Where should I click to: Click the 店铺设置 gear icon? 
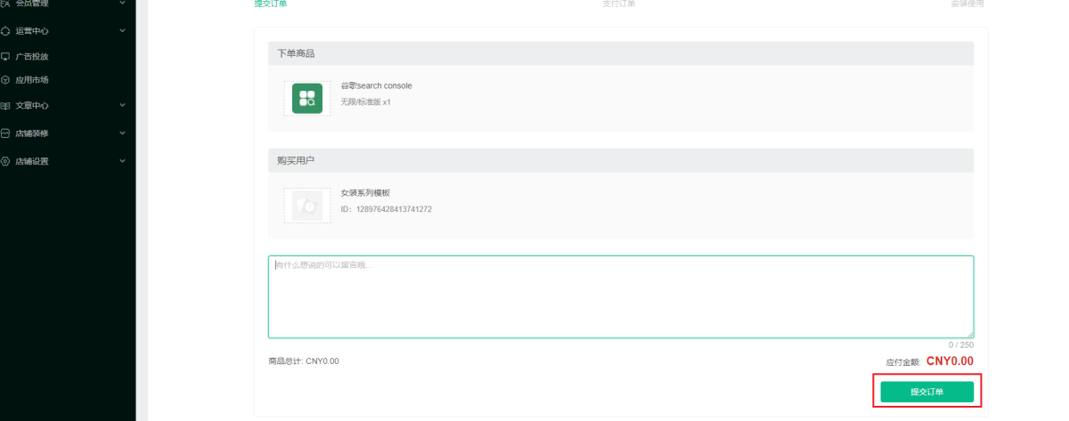(x=5, y=161)
